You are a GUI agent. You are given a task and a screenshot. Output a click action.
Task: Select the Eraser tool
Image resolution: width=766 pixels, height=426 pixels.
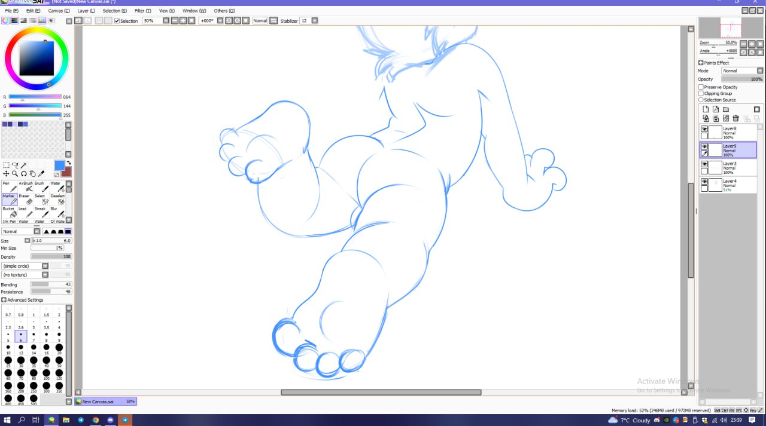[26, 200]
